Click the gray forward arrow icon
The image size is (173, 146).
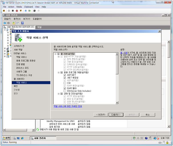click(8, 23)
